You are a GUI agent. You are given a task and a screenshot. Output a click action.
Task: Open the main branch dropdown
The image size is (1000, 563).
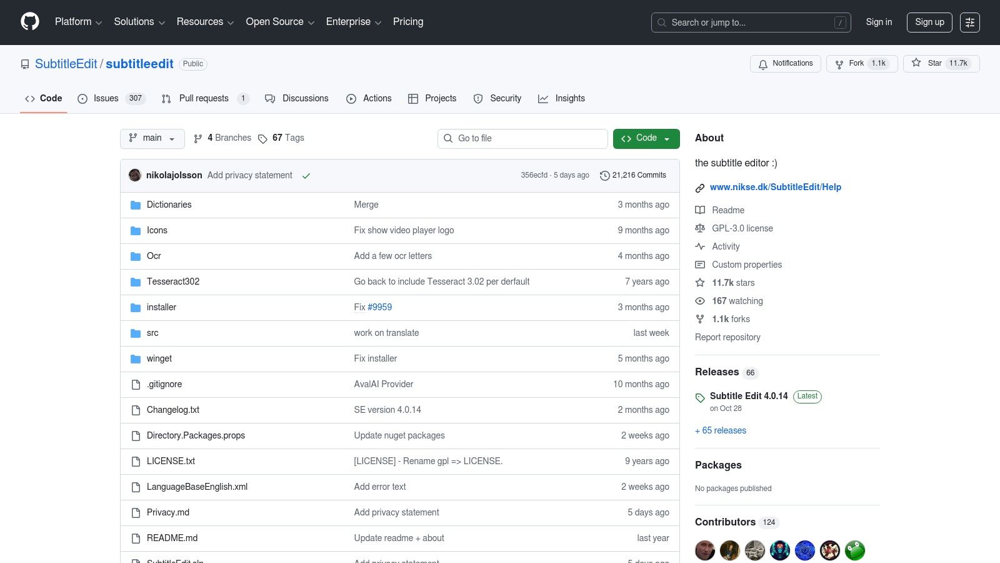[152, 138]
